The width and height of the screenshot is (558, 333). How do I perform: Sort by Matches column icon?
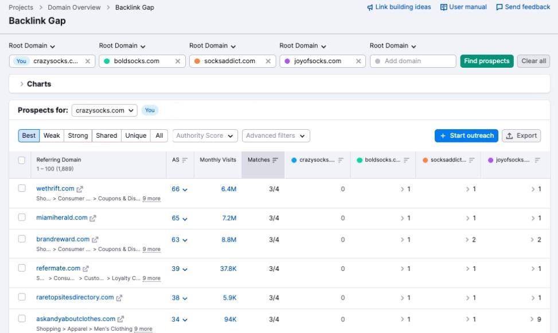click(275, 160)
